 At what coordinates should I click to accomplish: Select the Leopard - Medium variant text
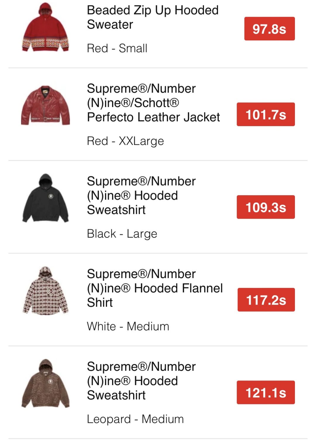coord(135,419)
